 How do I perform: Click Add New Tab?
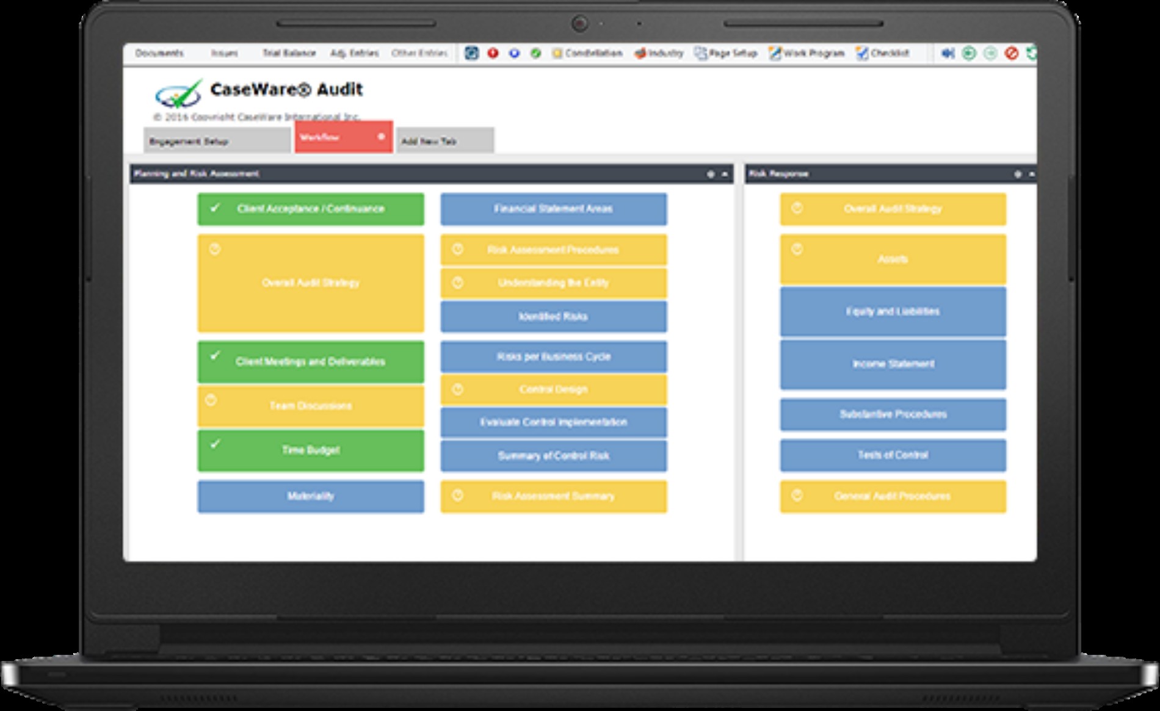[445, 140]
